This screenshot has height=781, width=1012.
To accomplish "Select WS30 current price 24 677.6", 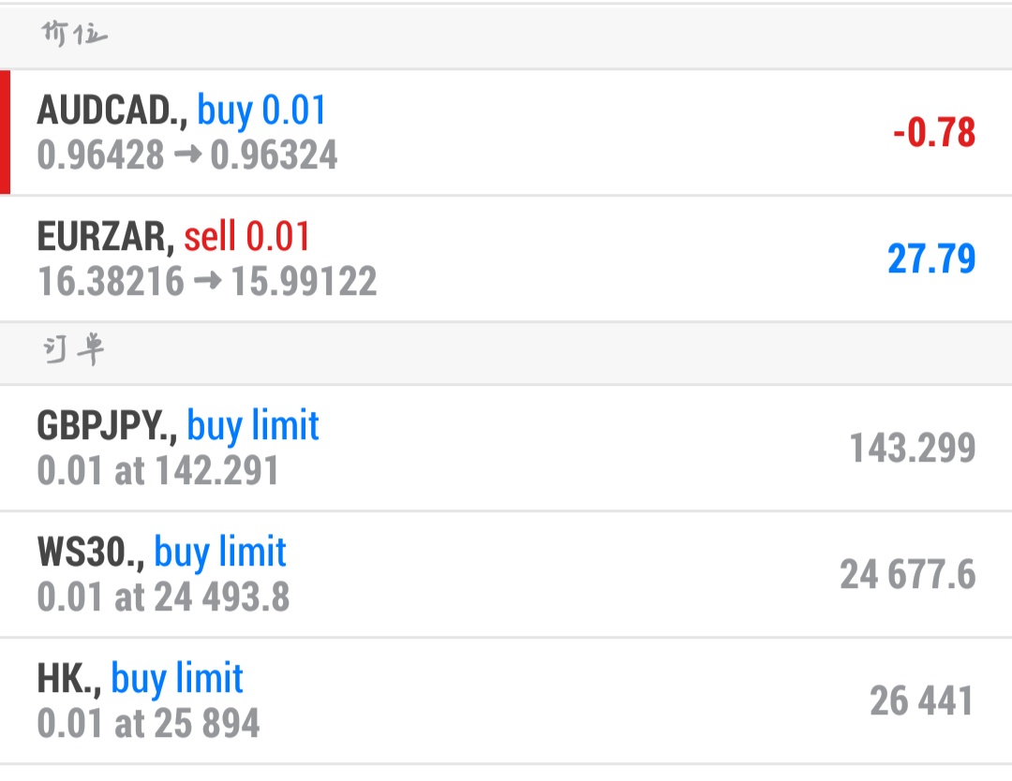I will (907, 575).
